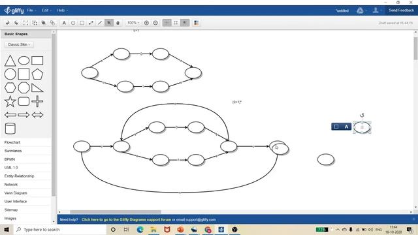Select the hand pan tool
The image size is (418, 235).
click(118, 23)
